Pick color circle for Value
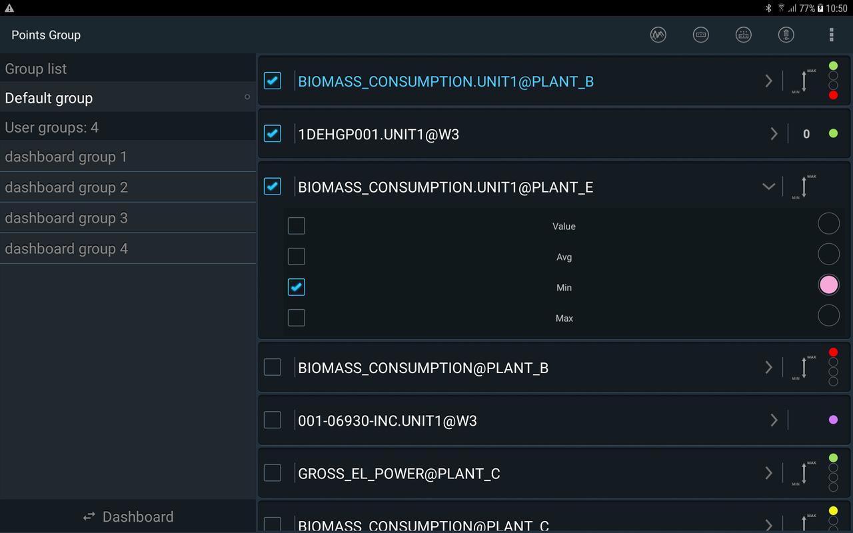 (828, 223)
